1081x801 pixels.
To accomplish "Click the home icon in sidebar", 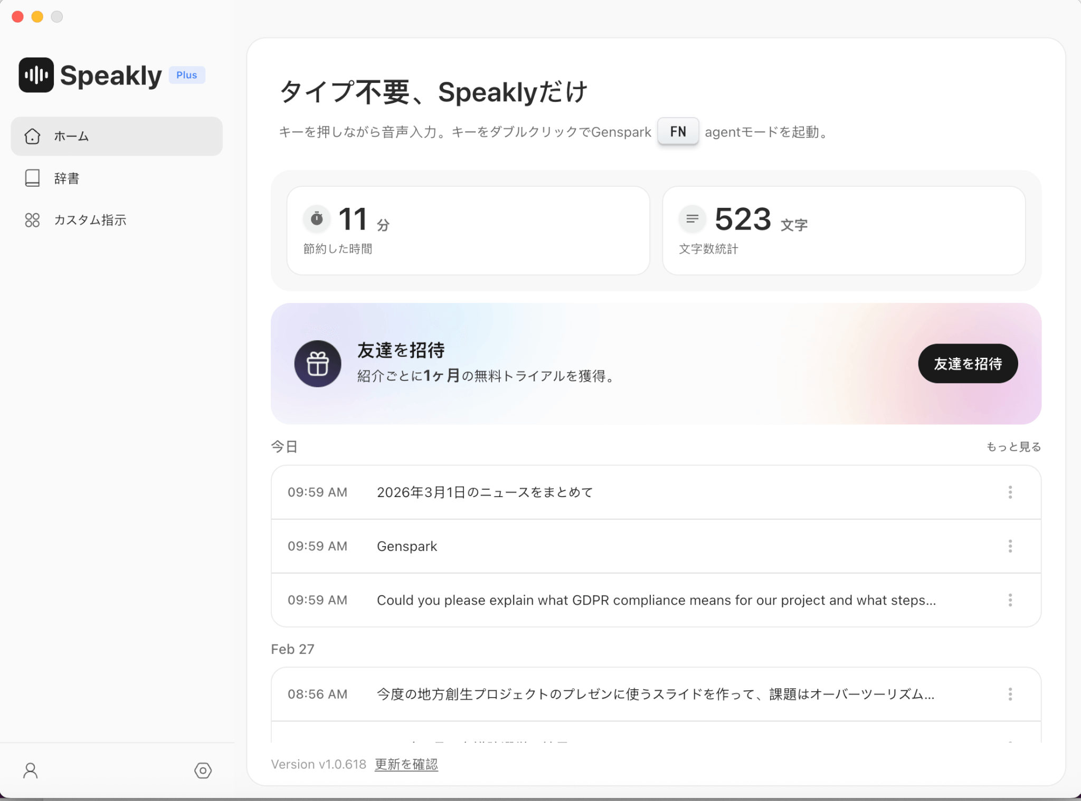I will pyautogui.click(x=32, y=136).
